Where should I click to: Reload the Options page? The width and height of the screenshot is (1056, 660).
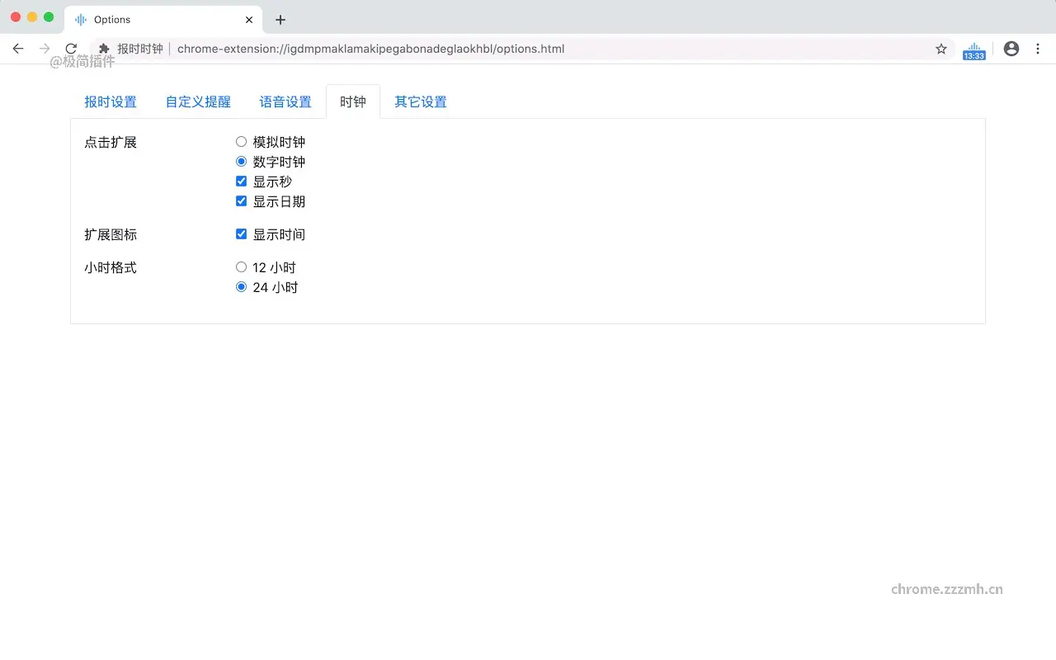tap(71, 48)
